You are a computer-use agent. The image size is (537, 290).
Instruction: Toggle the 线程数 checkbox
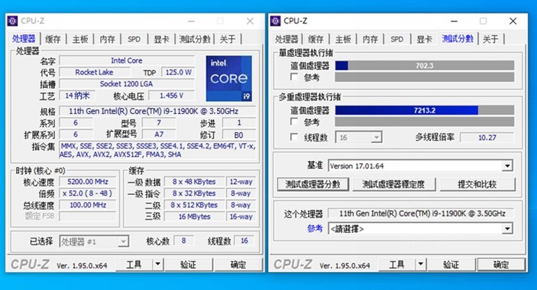coord(294,137)
